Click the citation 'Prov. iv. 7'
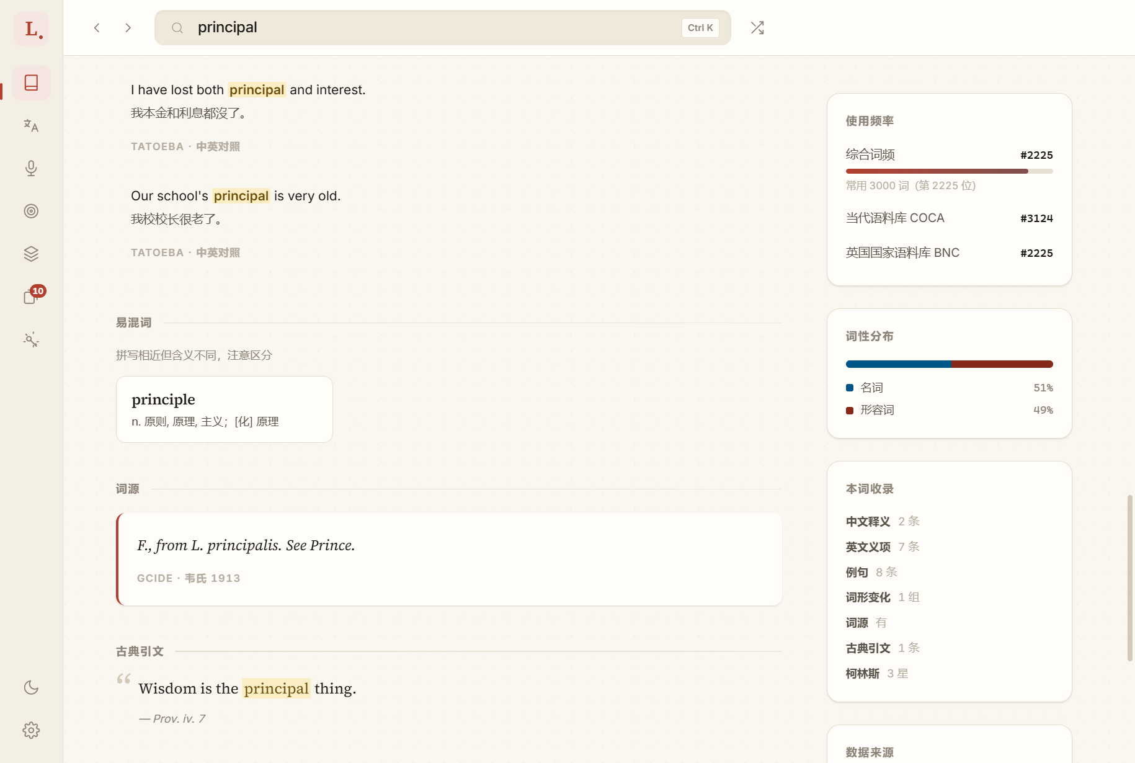Image resolution: width=1135 pixels, height=763 pixels. 172,719
